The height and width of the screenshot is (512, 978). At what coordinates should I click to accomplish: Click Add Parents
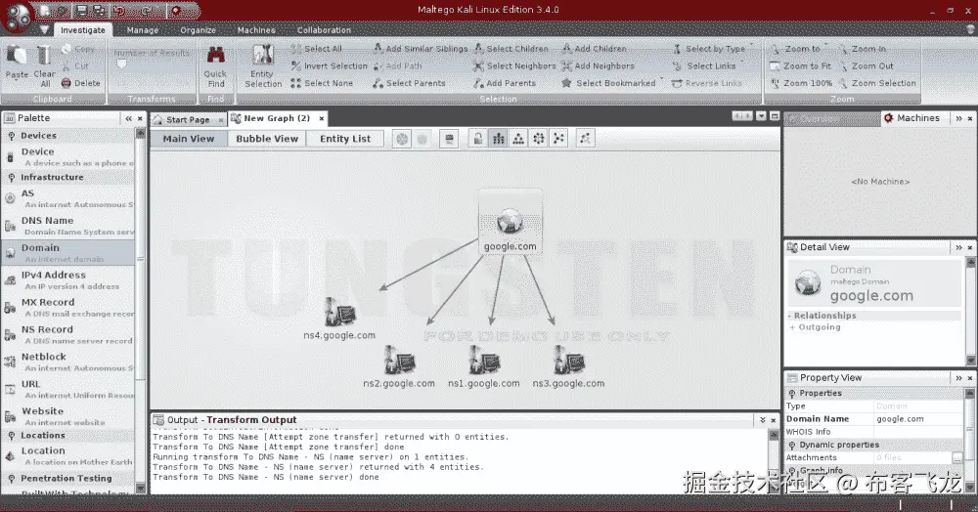tap(505, 83)
